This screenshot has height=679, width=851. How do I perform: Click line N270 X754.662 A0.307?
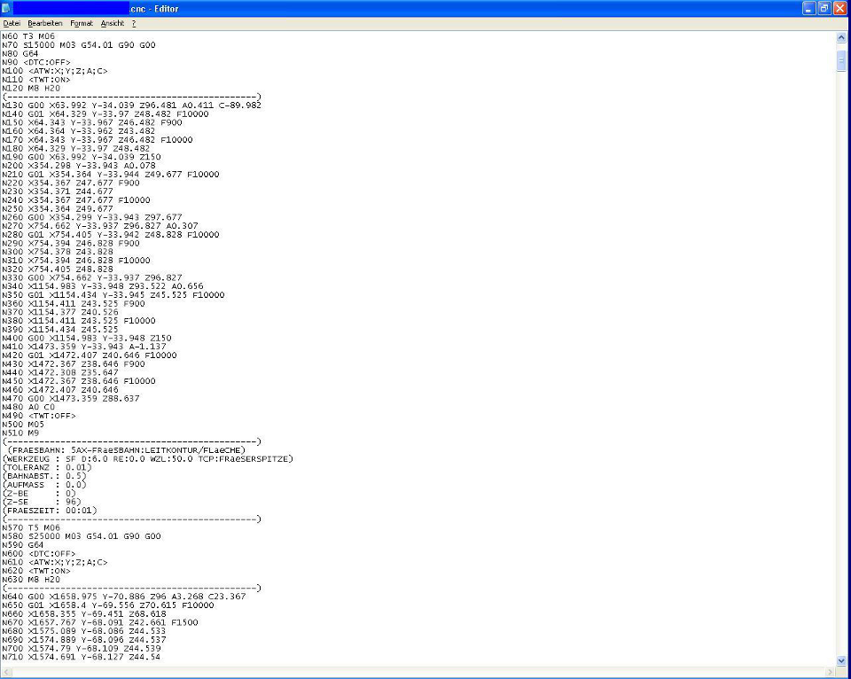click(x=100, y=226)
